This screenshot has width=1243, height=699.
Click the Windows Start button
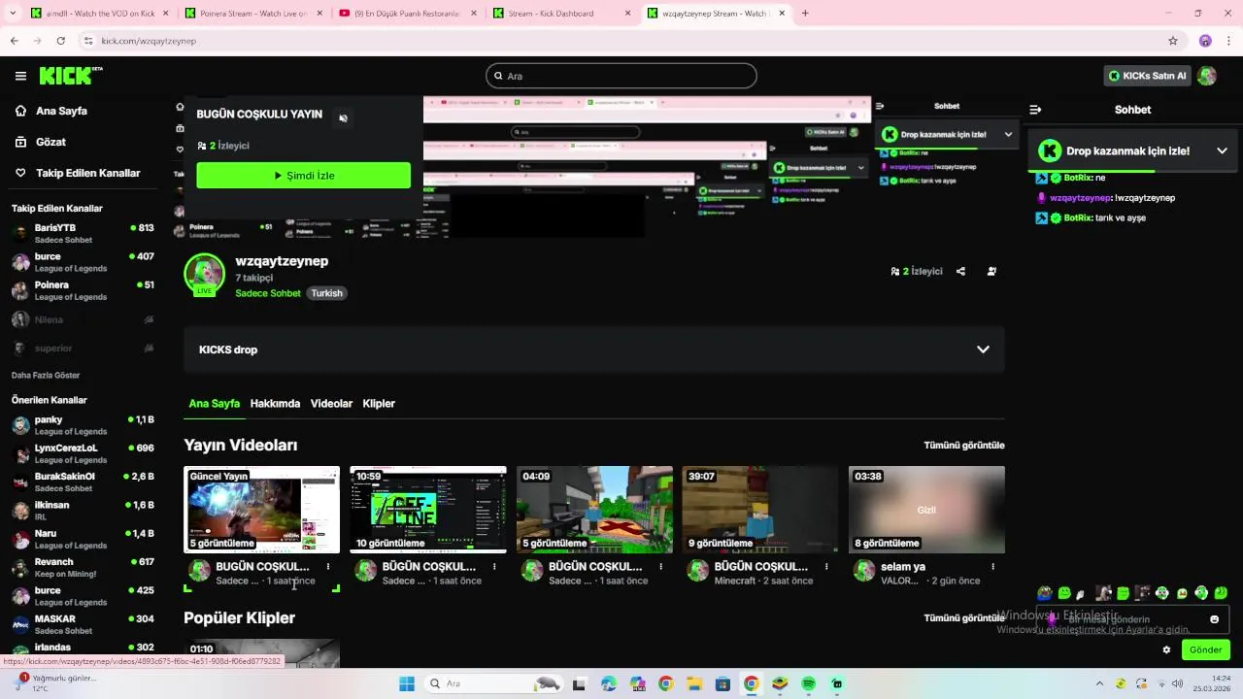click(407, 684)
